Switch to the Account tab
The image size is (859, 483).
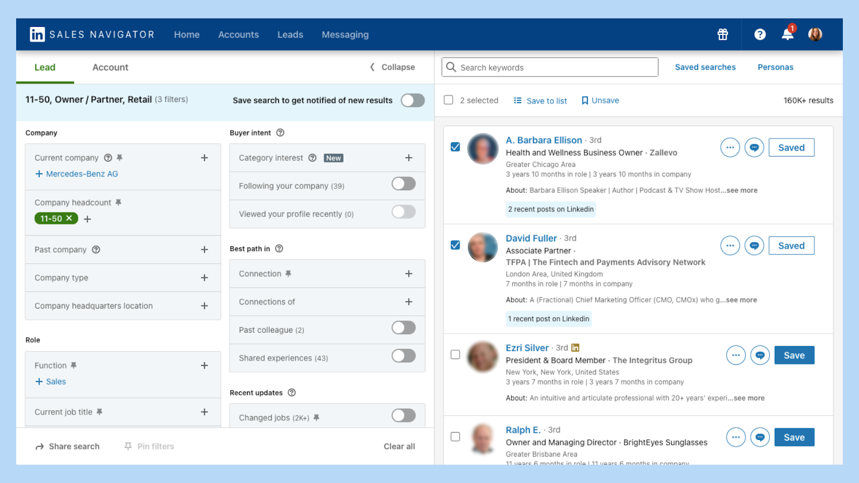click(x=110, y=67)
